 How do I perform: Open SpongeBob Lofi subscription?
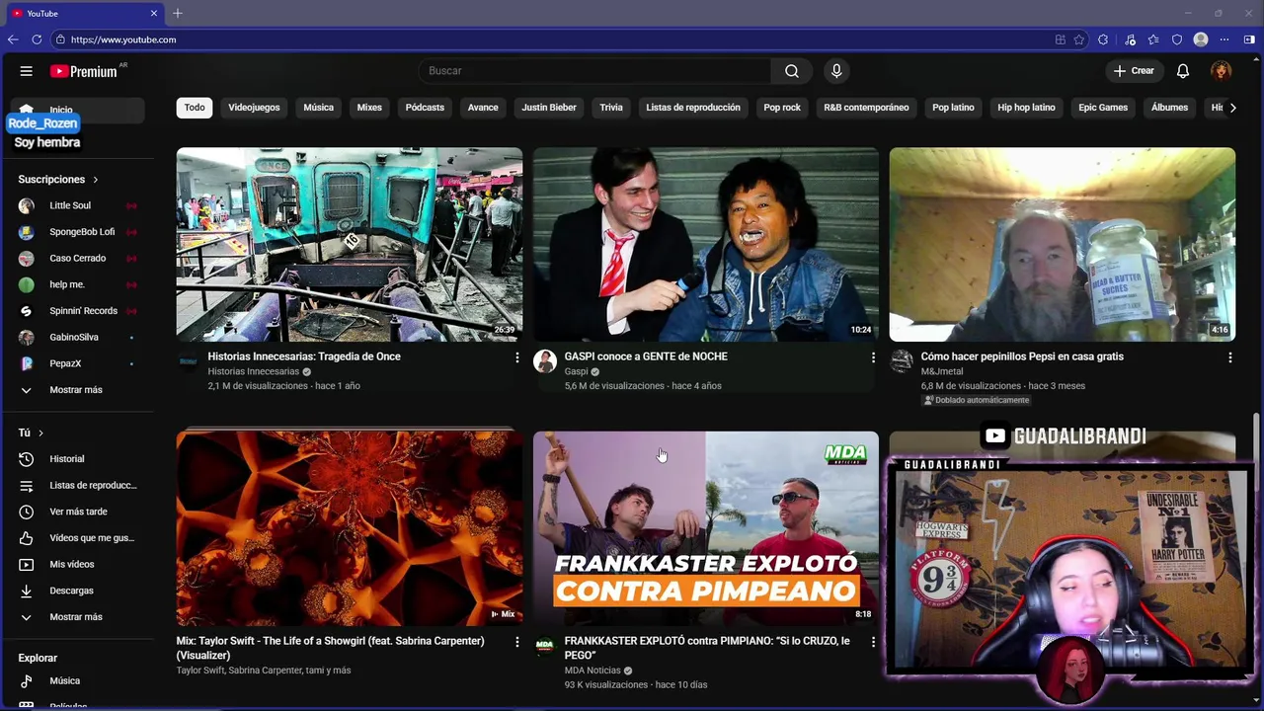point(78,232)
